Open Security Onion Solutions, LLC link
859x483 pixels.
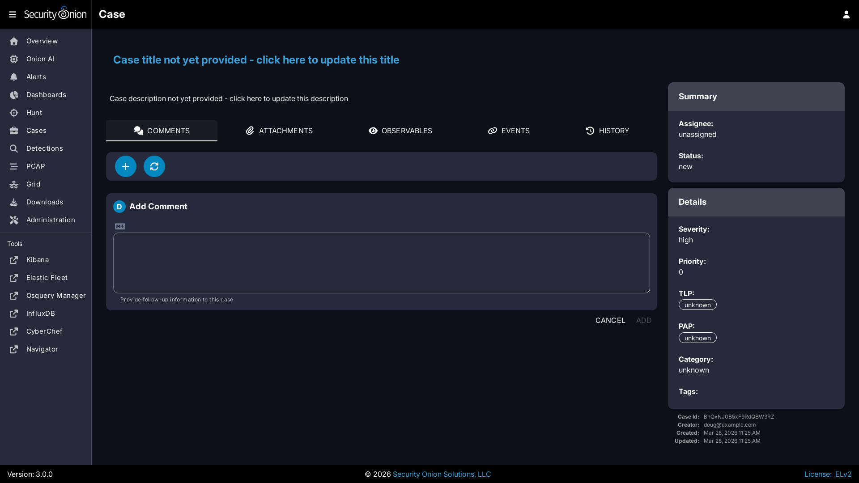[x=442, y=474]
